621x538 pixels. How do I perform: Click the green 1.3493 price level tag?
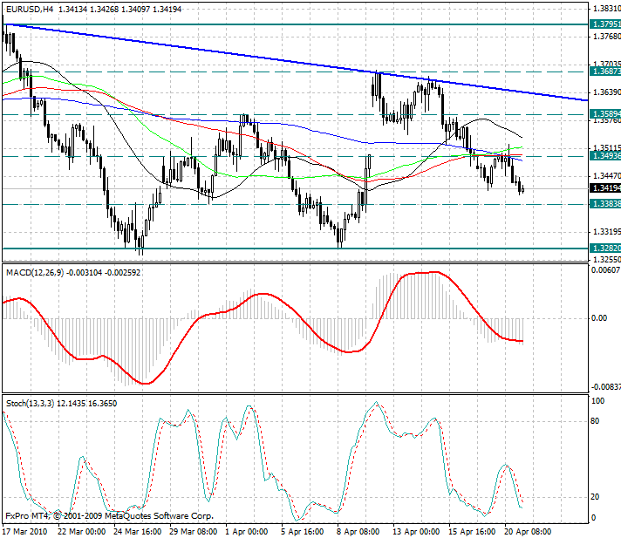click(x=605, y=156)
